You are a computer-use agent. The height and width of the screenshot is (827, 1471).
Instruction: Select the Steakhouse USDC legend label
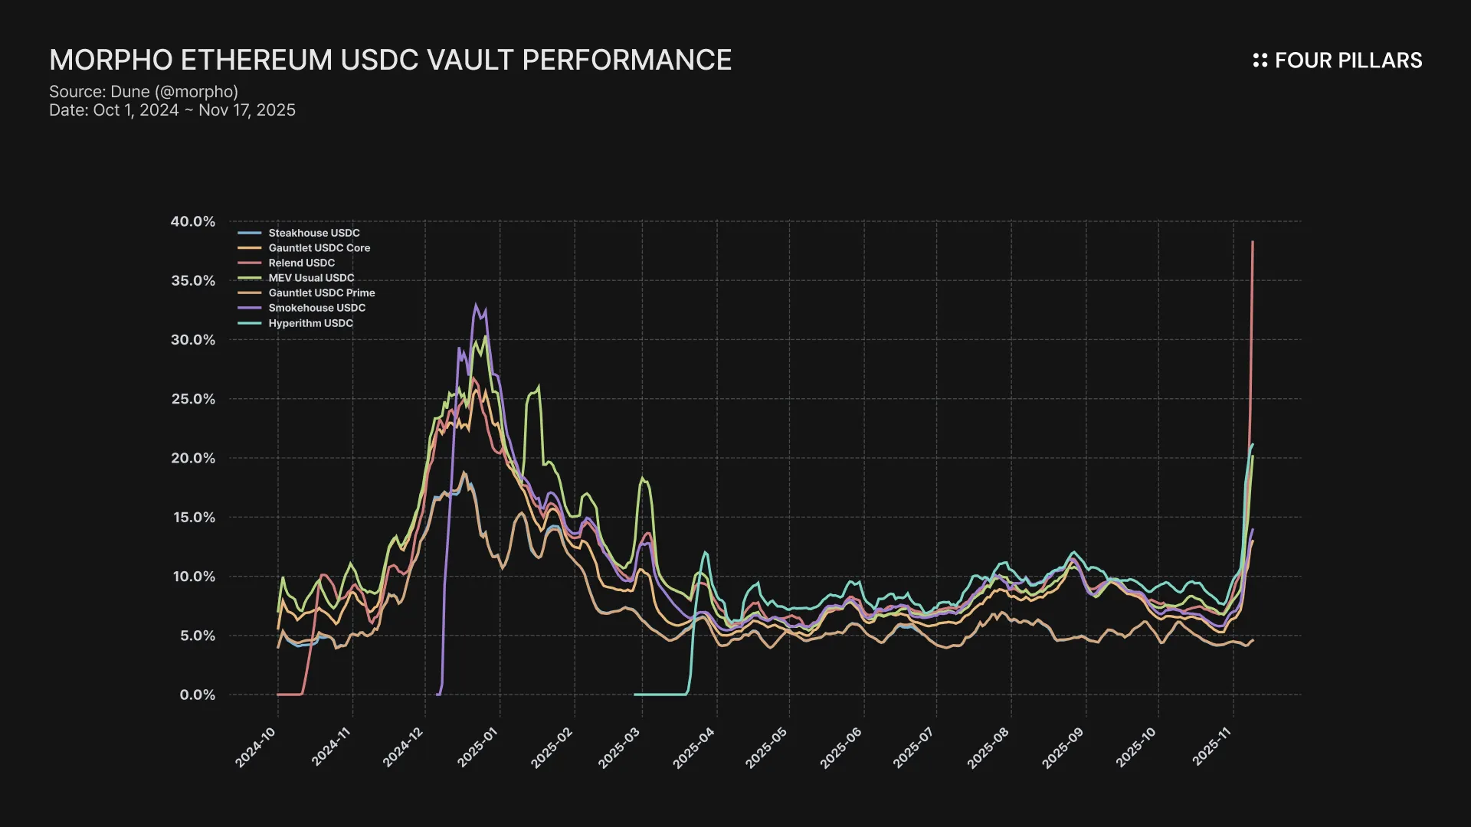[313, 233]
